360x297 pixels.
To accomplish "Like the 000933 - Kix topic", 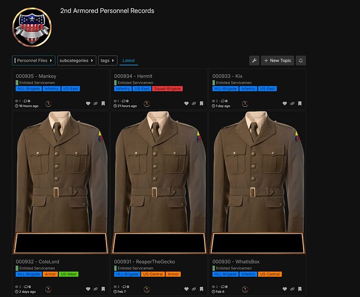I will click(x=284, y=103).
